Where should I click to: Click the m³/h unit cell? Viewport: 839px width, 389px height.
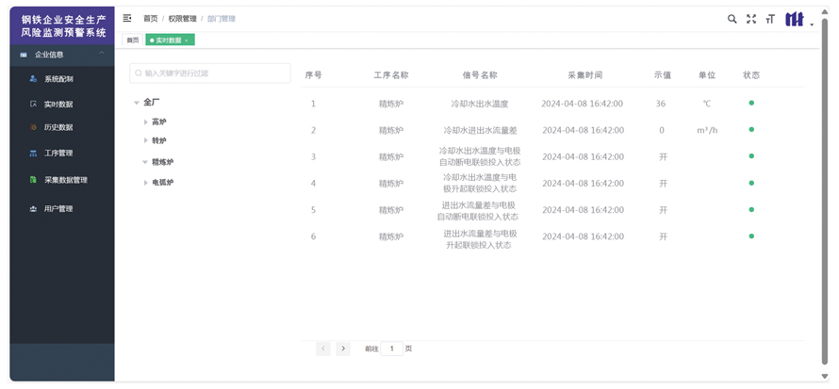707,130
